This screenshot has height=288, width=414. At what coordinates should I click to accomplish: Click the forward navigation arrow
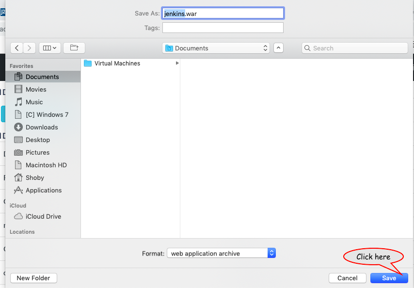pos(29,48)
